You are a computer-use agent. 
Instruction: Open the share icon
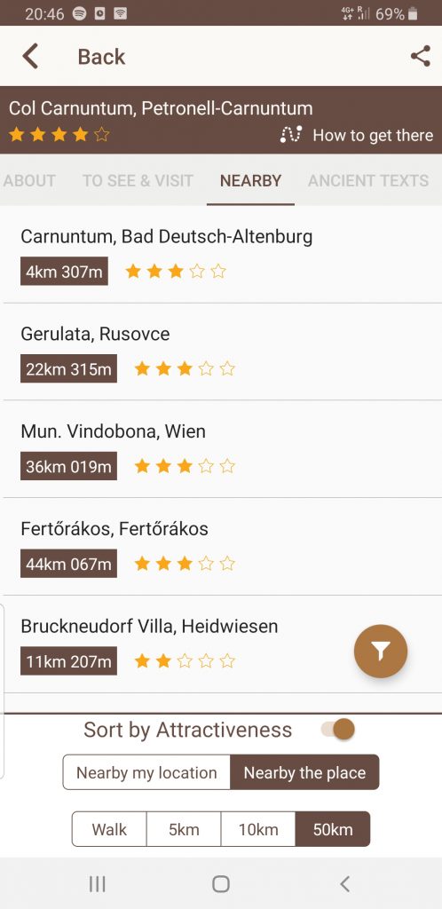click(420, 56)
